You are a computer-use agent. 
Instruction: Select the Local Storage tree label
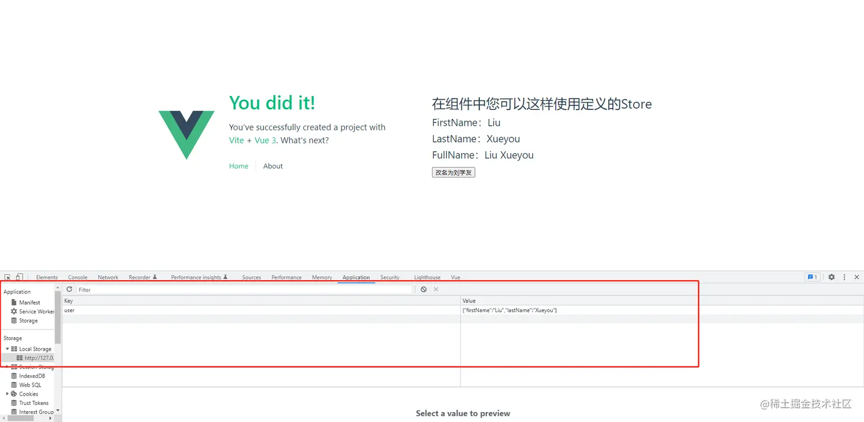pyautogui.click(x=35, y=349)
